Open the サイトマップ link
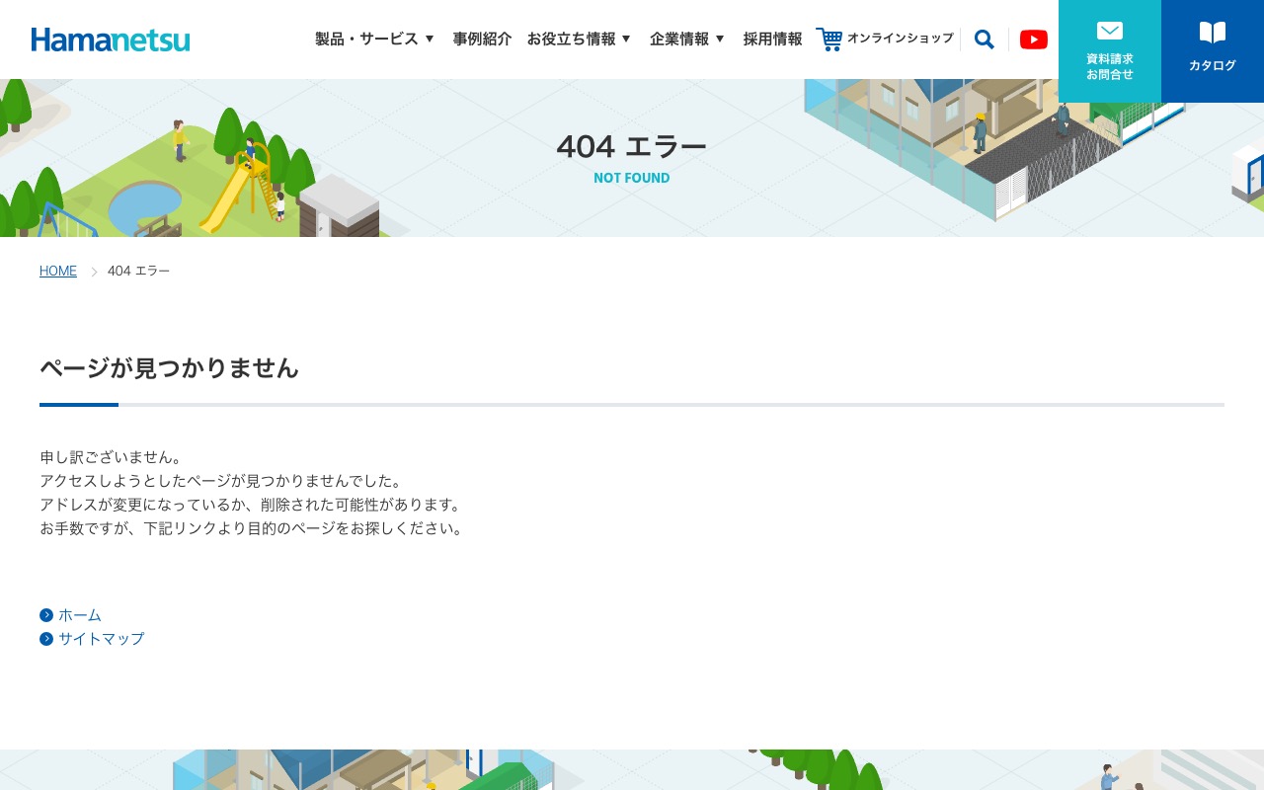 (x=101, y=639)
